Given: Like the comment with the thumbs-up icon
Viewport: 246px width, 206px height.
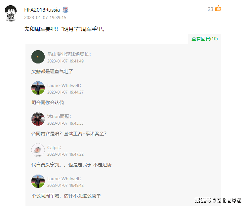Looking at the screenshot, I should [218, 8].
